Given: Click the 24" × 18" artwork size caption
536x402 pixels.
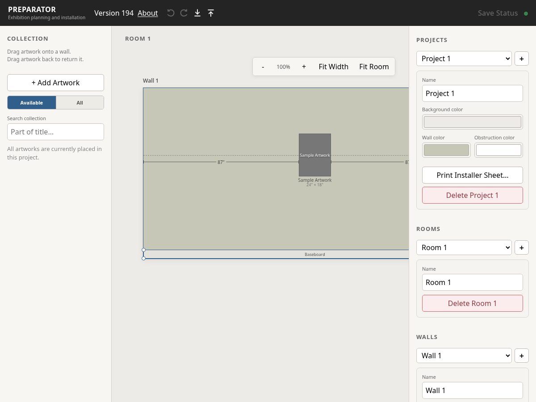Looking at the screenshot, I should [315, 185].
